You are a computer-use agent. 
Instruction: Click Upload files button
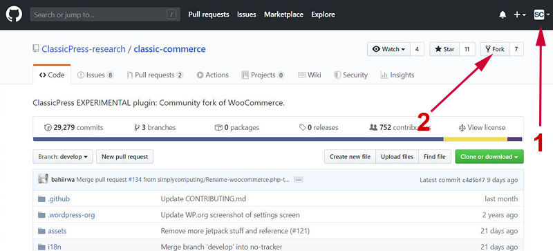point(397,157)
